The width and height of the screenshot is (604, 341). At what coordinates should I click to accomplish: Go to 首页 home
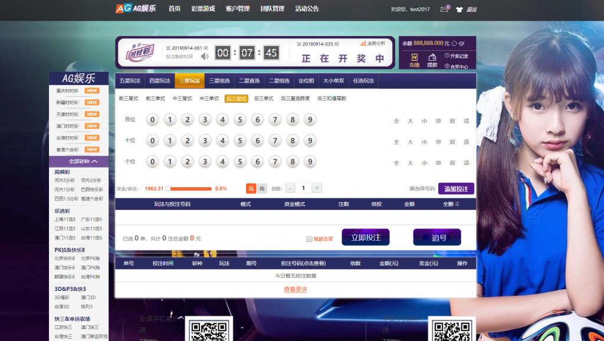175,8
